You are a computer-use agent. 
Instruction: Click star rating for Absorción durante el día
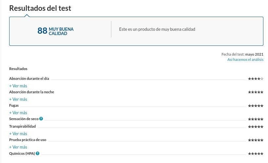coord(256,79)
